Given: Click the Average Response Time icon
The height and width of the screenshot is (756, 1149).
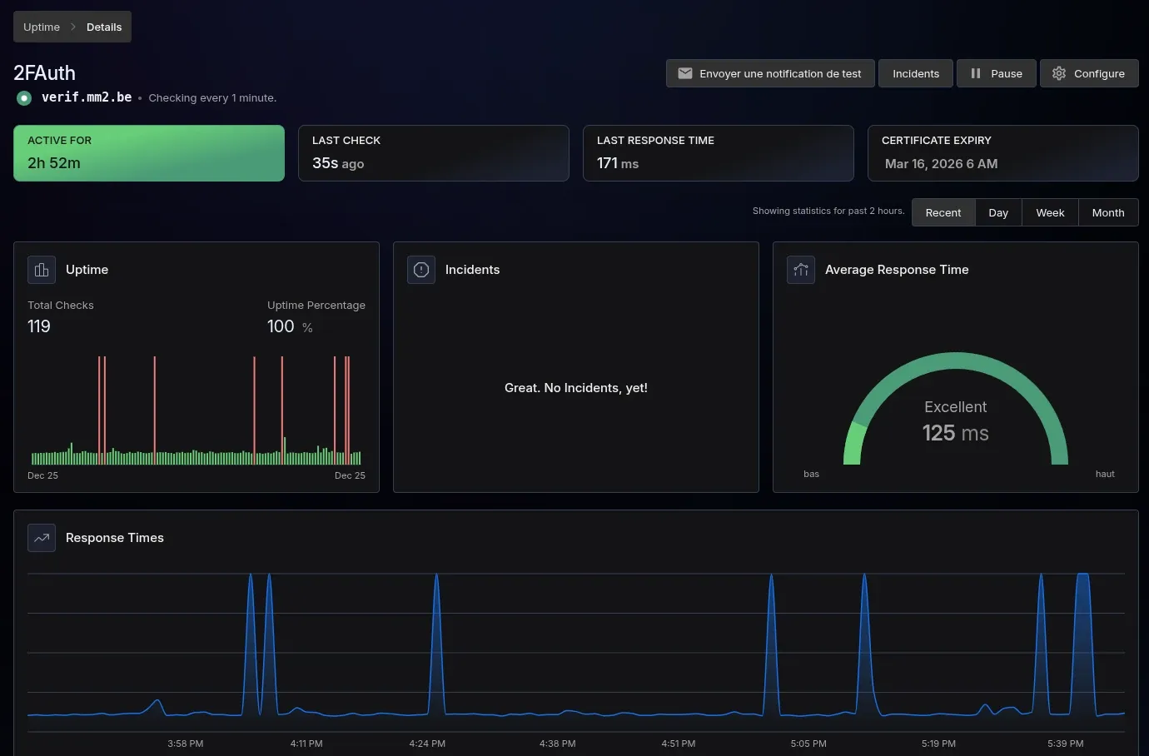Looking at the screenshot, I should pos(801,270).
